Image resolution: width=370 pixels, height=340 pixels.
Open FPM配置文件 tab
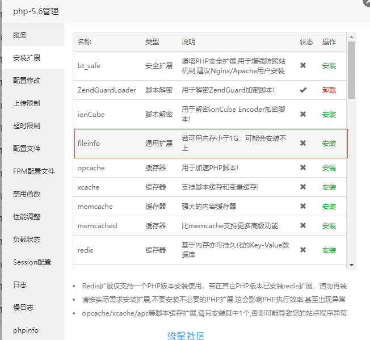click(x=33, y=171)
